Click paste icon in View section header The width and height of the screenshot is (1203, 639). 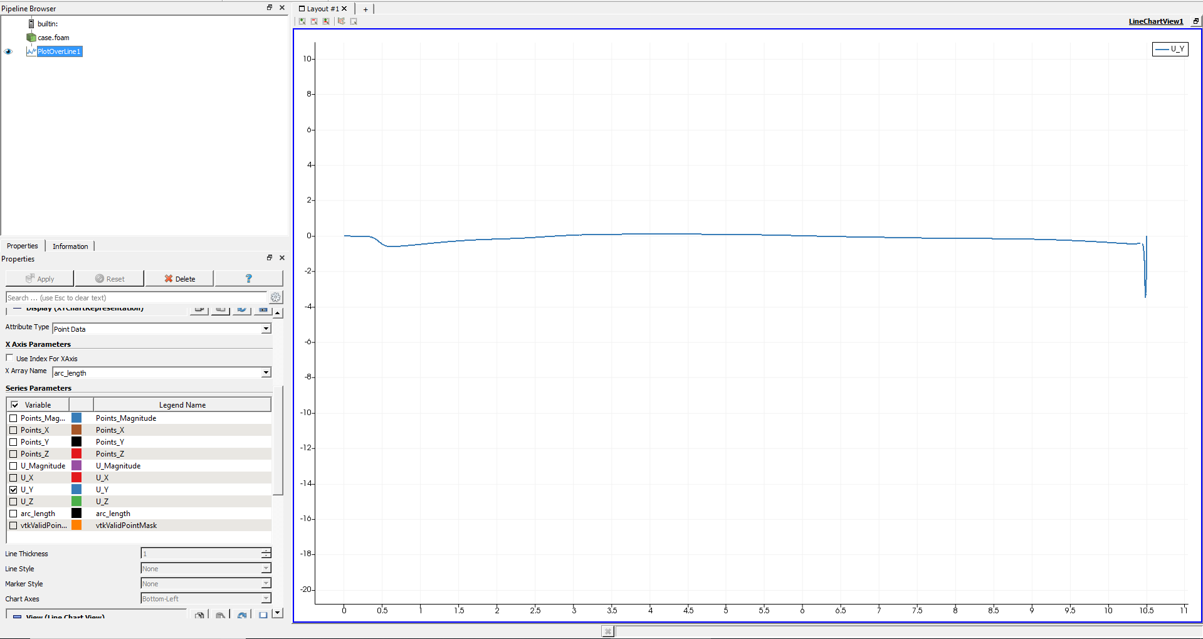pos(221,615)
